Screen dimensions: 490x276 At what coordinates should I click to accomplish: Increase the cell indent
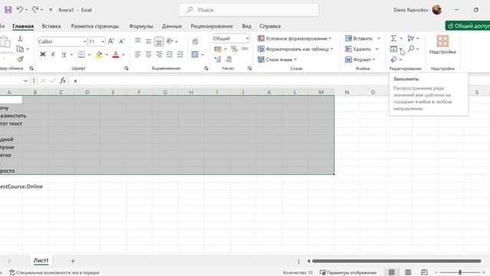pyautogui.click(x=181, y=54)
